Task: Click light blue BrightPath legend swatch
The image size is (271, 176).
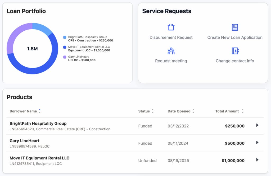Action: pyautogui.click(x=65, y=37)
